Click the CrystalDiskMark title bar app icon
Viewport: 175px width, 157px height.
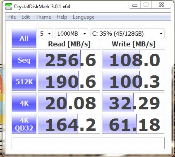pyautogui.click(x=9, y=7)
